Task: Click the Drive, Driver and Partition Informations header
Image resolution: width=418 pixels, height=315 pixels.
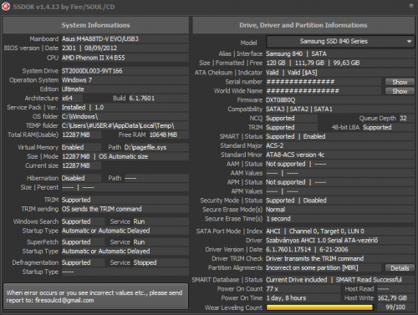Action: 303,25
